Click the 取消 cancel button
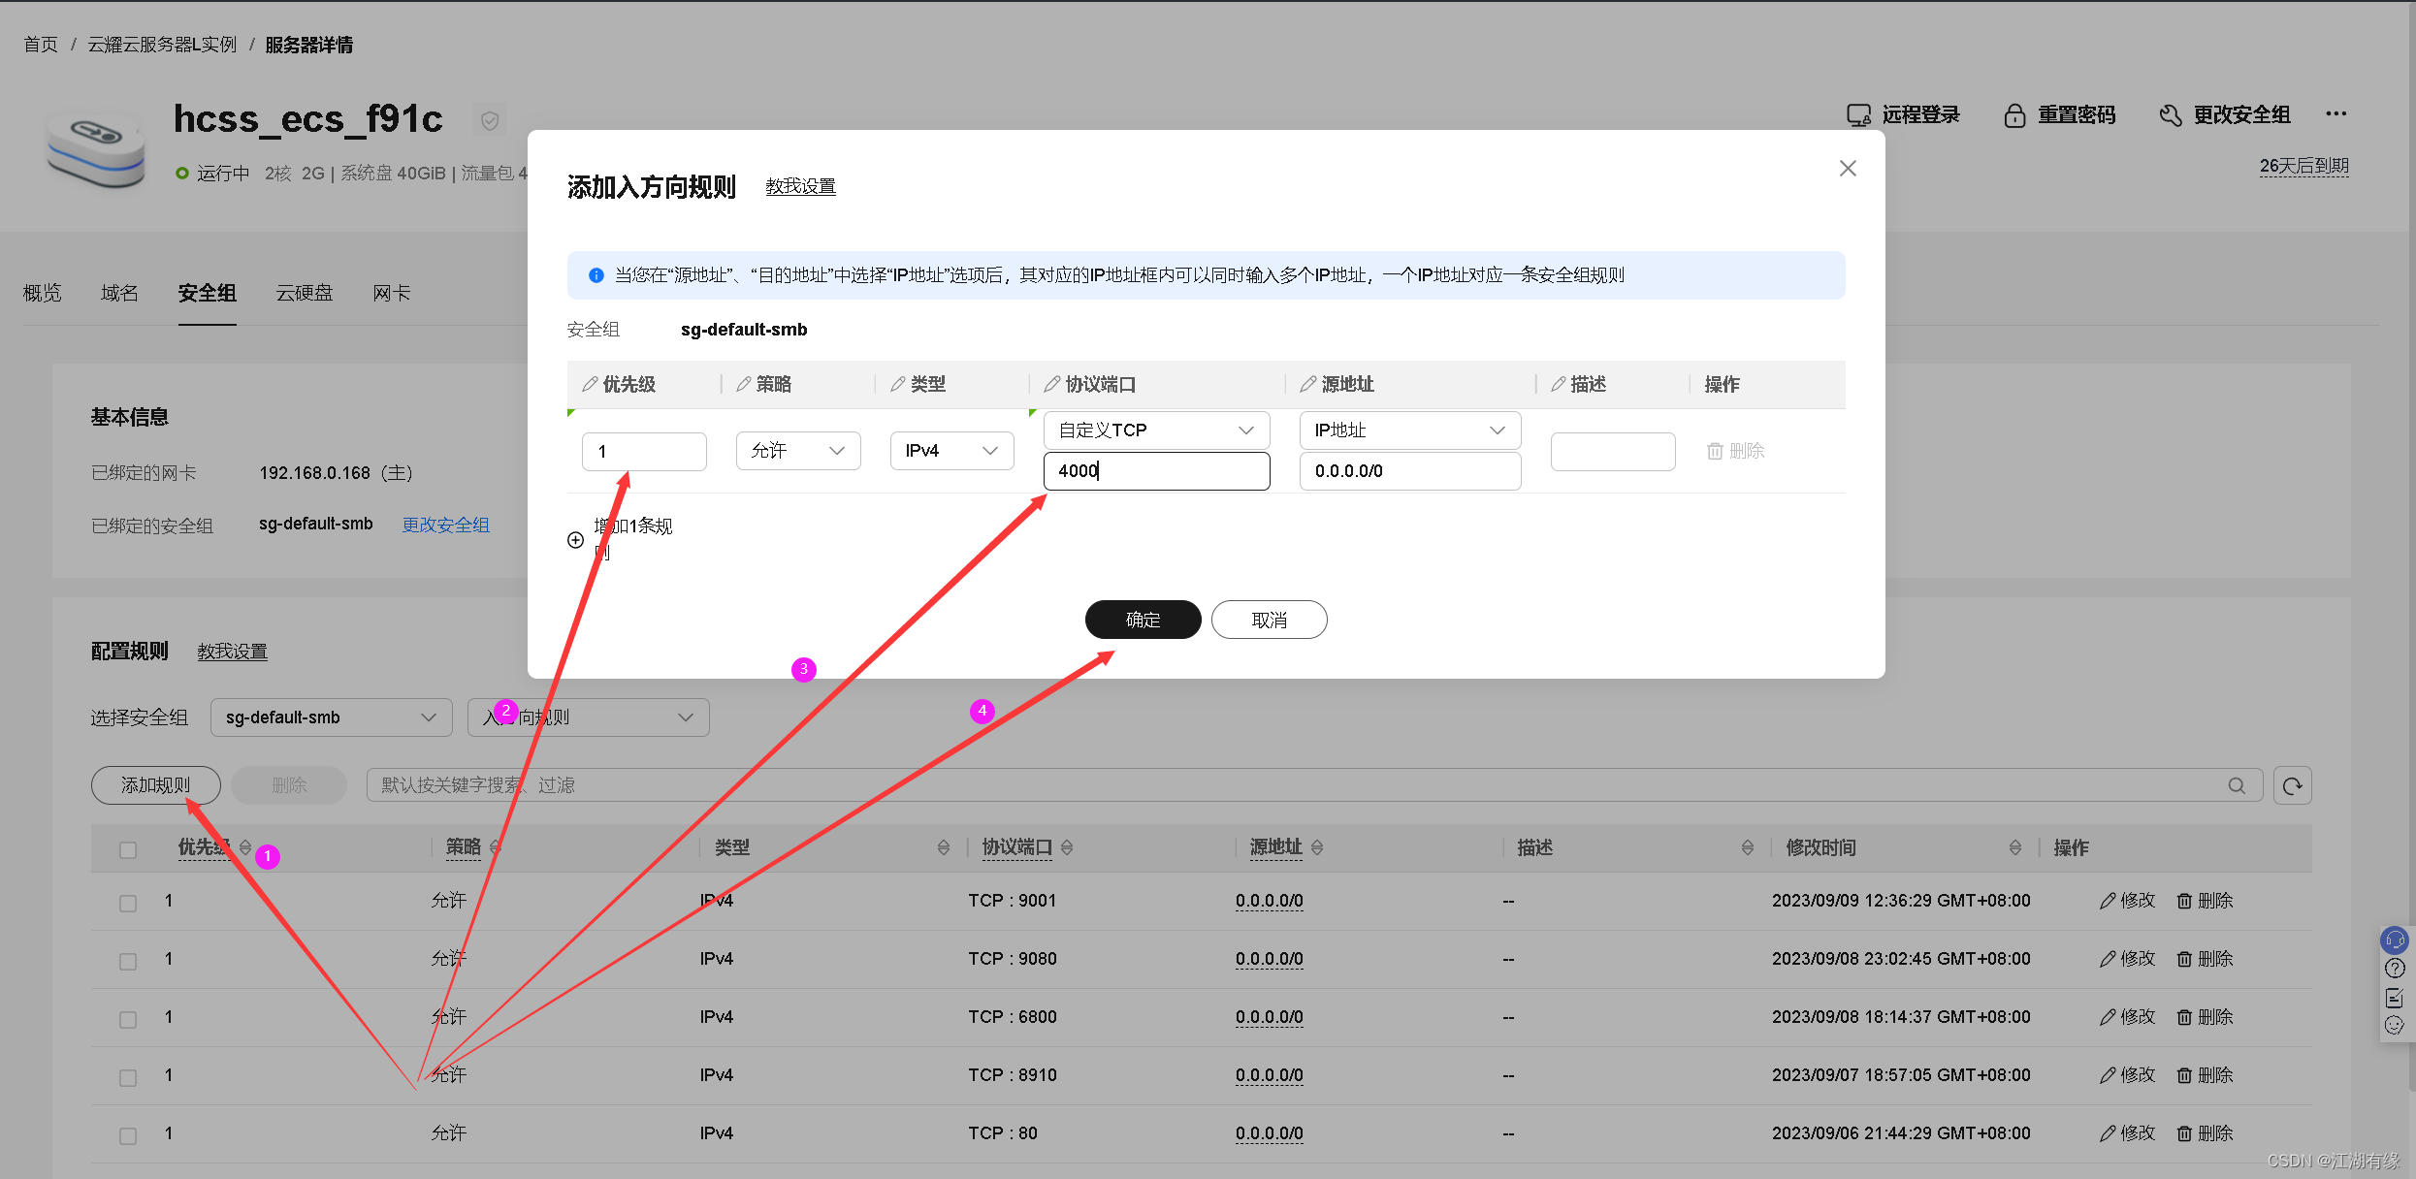This screenshot has height=1179, width=2416. (x=1269, y=620)
